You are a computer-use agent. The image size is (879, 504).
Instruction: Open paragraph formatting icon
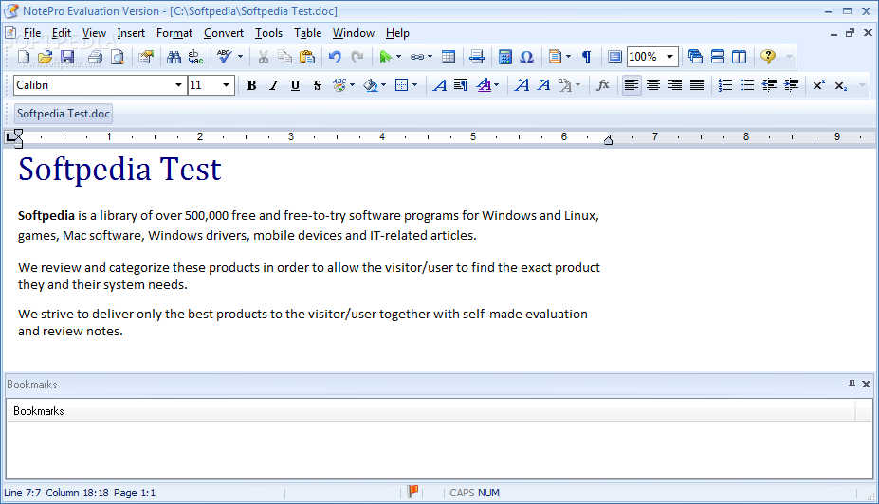(x=462, y=85)
